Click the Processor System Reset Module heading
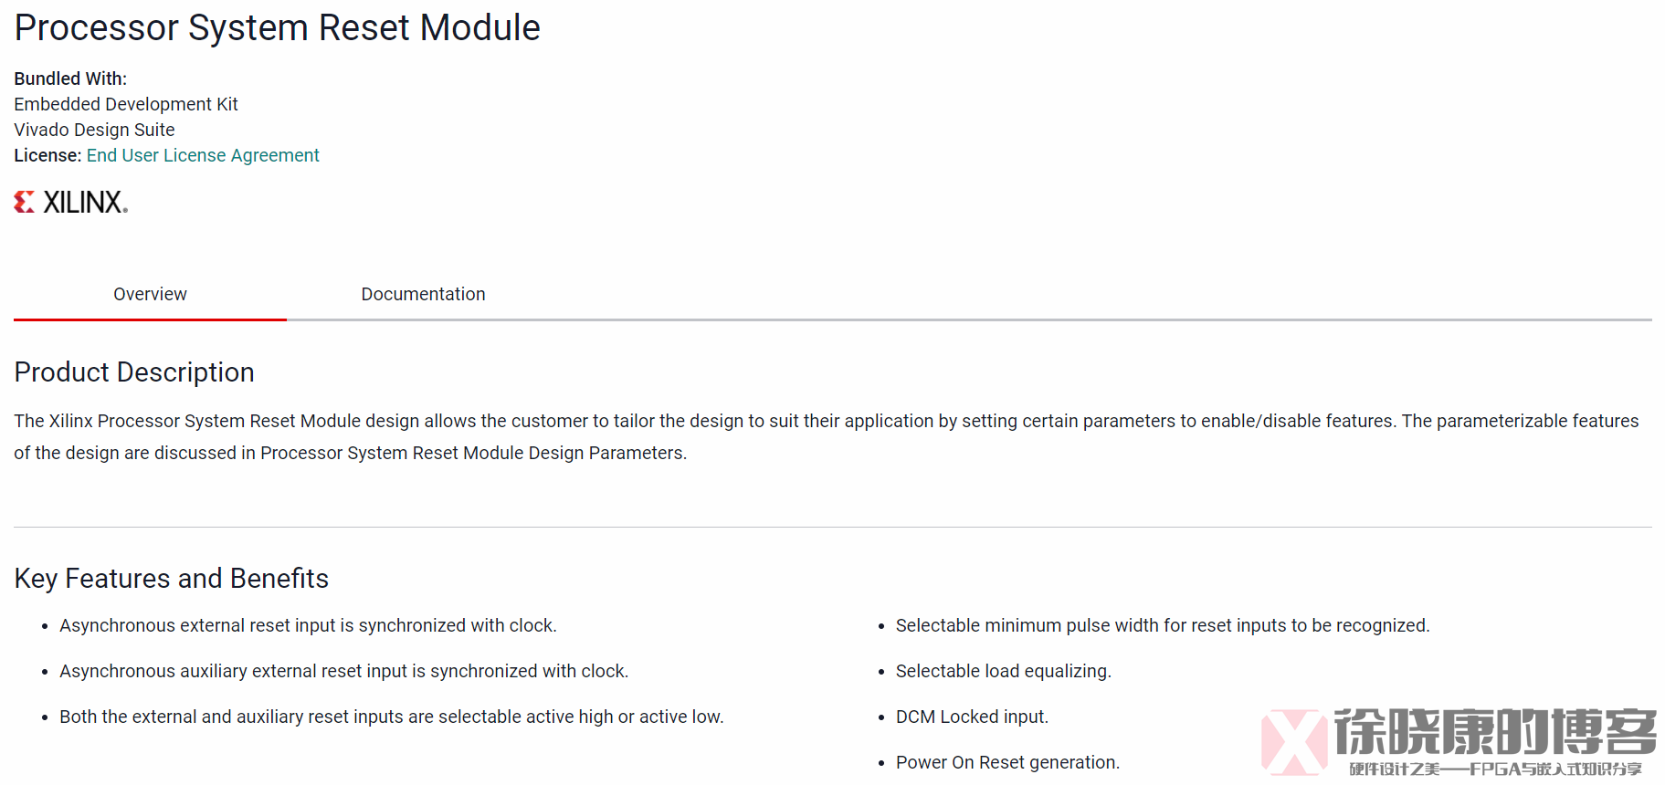The width and height of the screenshot is (1665, 785). [x=278, y=28]
